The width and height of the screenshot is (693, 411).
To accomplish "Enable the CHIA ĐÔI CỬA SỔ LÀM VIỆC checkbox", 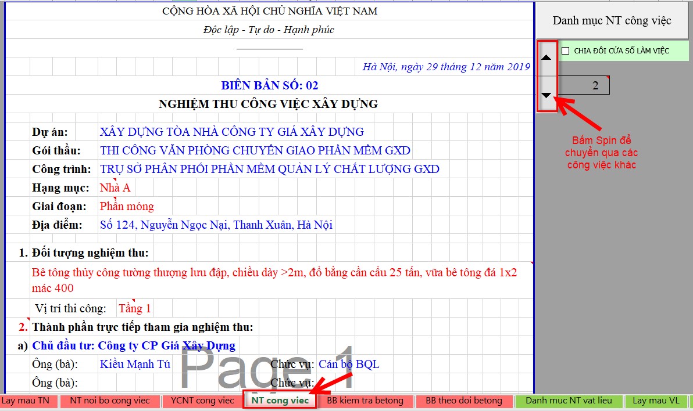I will 566,51.
